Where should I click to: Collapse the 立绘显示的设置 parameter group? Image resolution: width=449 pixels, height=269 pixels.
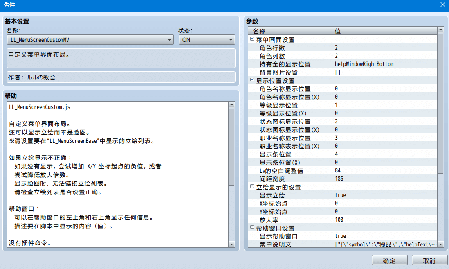coord(252,186)
